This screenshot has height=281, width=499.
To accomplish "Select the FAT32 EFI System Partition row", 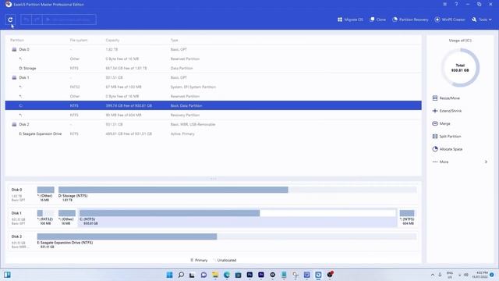I will [x=213, y=87].
